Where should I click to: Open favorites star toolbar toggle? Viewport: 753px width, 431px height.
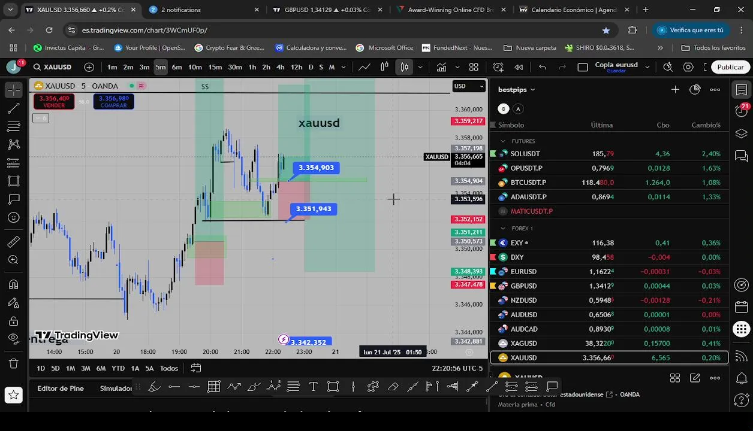pyautogui.click(x=13, y=394)
